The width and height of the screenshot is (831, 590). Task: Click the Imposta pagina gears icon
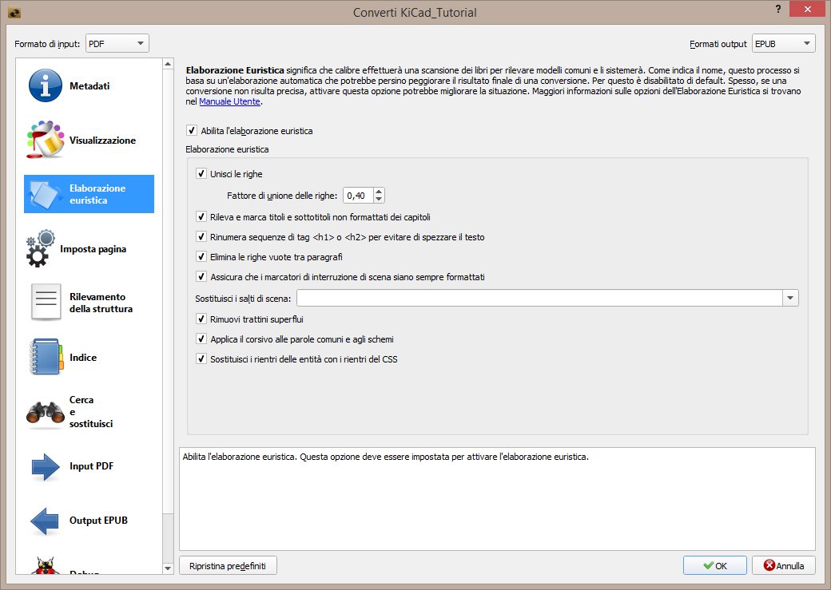click(x=41, y=248)
